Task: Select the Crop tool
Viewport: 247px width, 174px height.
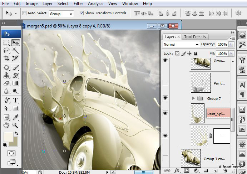Action: 6,58
